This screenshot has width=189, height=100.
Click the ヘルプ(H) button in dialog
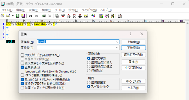click(x=133, y=88)
